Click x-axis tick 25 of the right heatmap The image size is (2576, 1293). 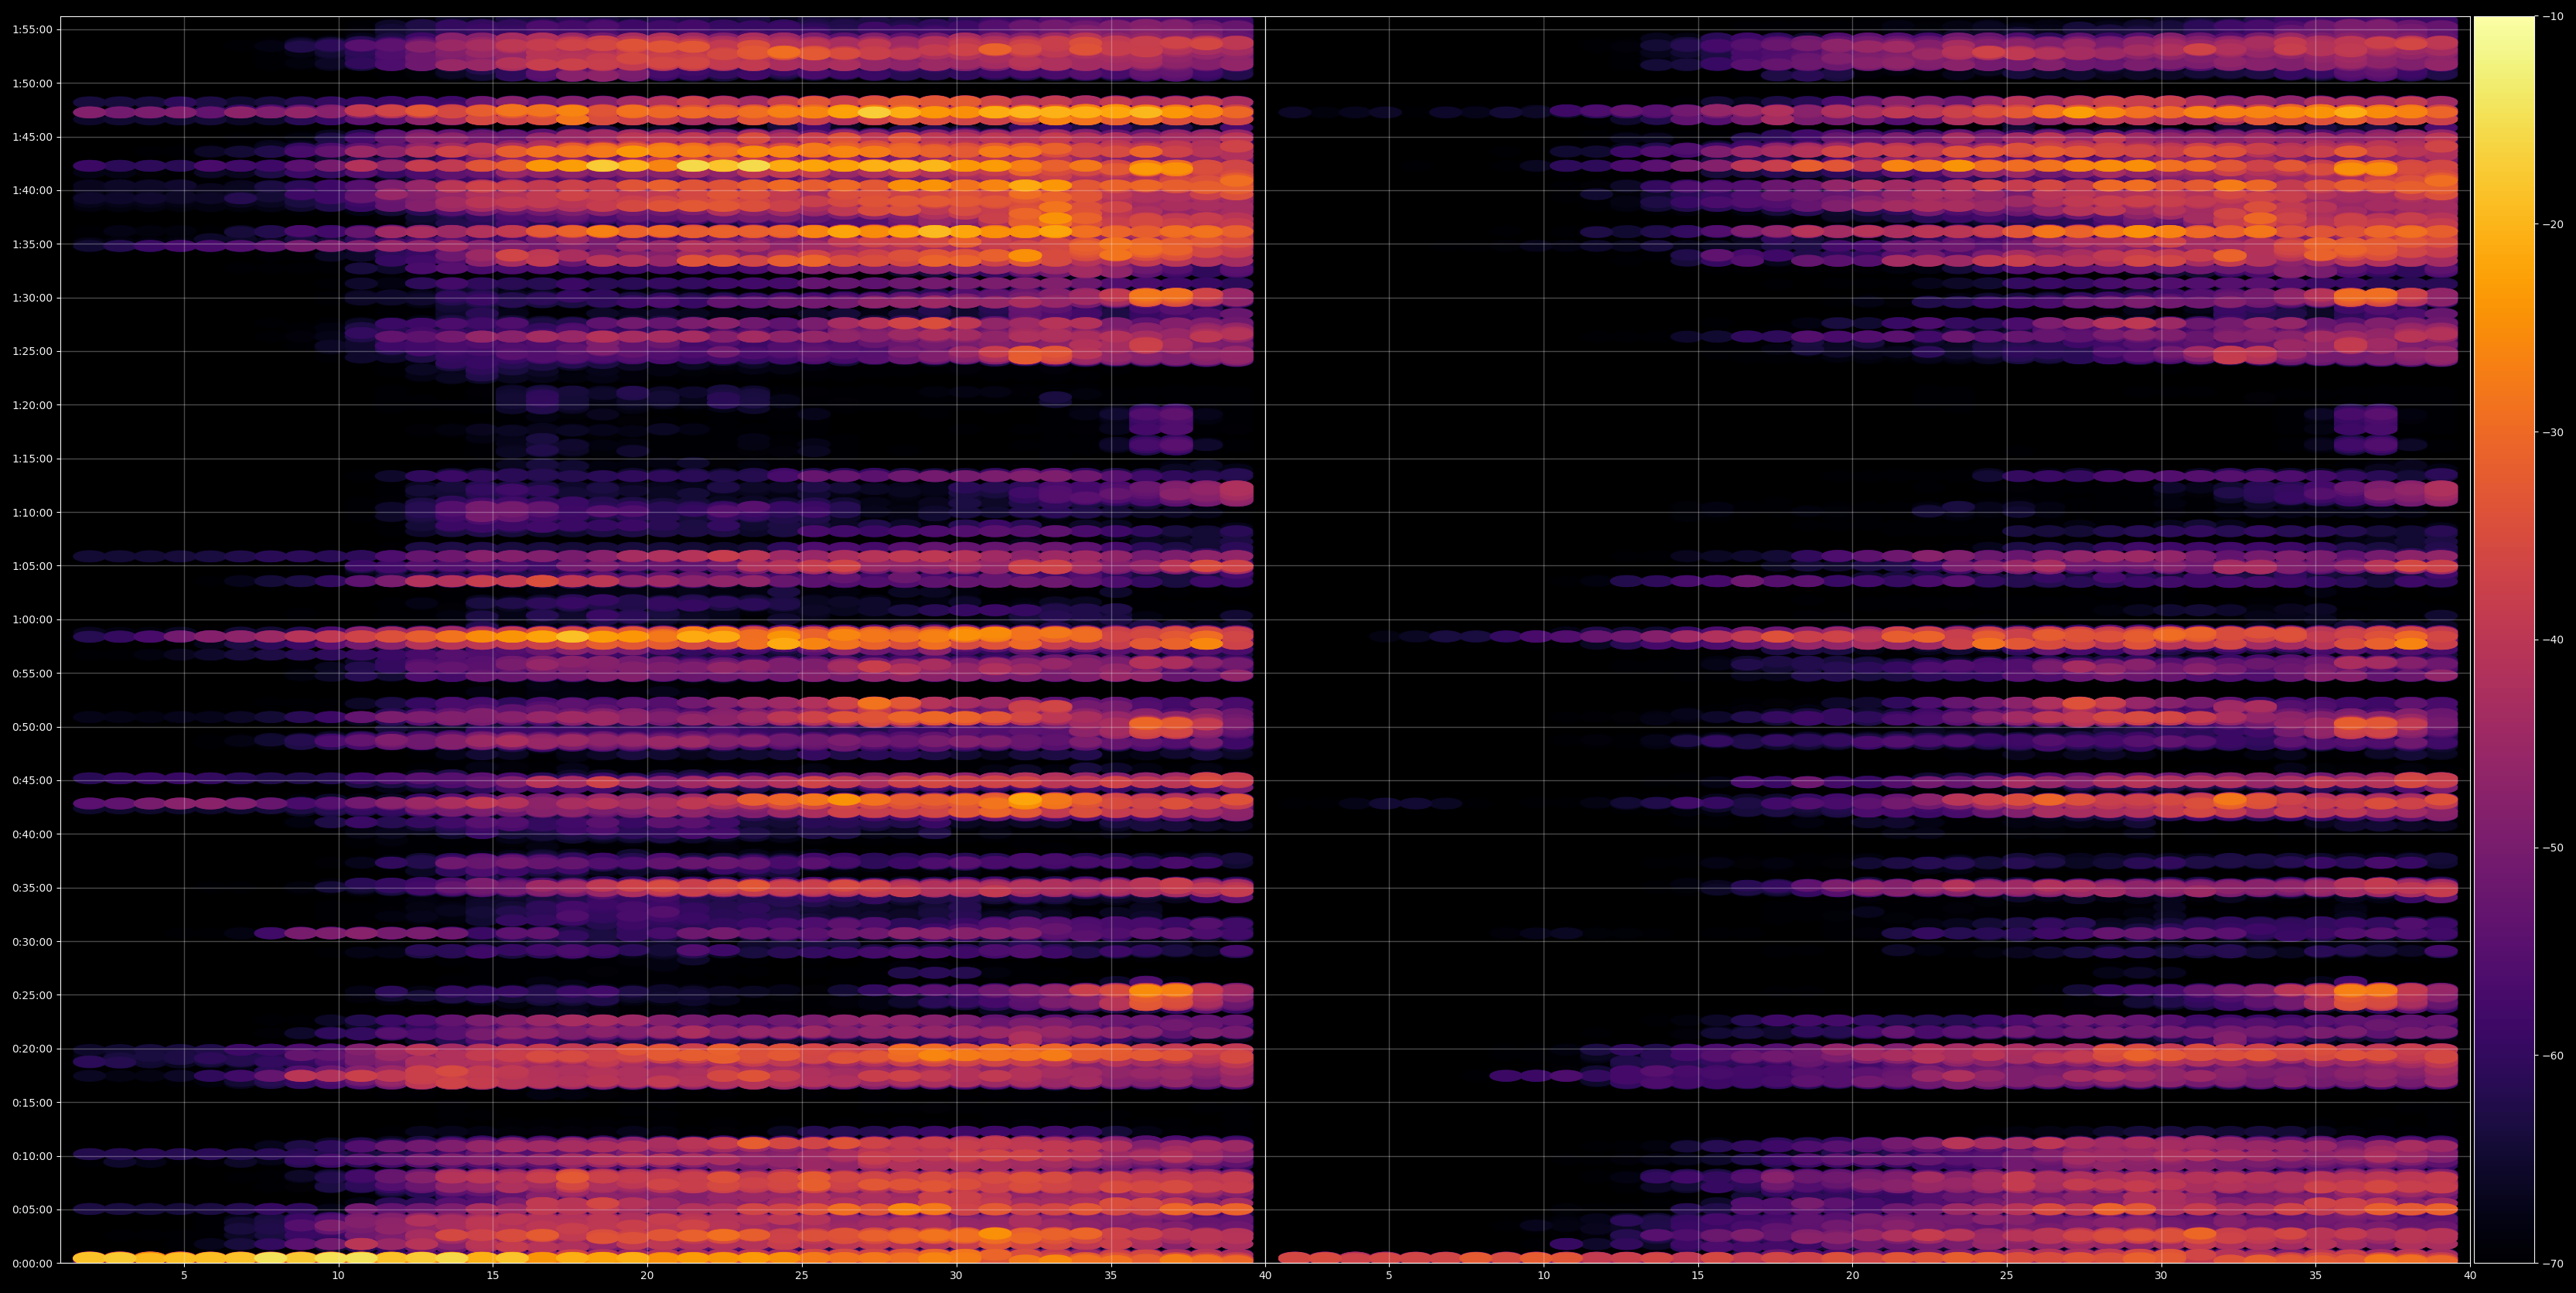pyautogui.click(x=2007, y=1276)
